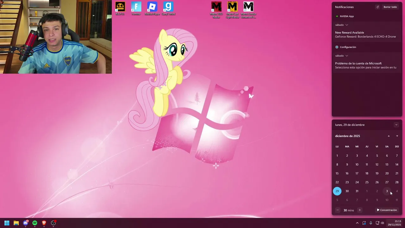Open OBS Studio from the taskbar

(x=53, y=223)
